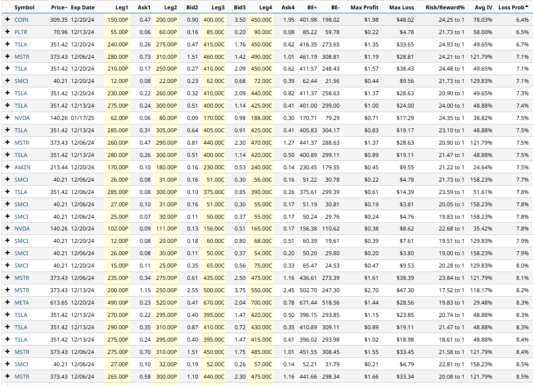This screenshot has width=533, height=386.
Task: Open the PLTR symbol link
Action: (x=21, y=32)
